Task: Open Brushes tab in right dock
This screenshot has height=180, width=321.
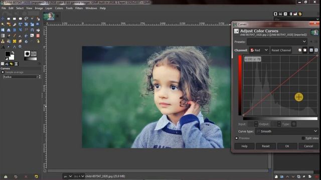Action: coord(275,14)
